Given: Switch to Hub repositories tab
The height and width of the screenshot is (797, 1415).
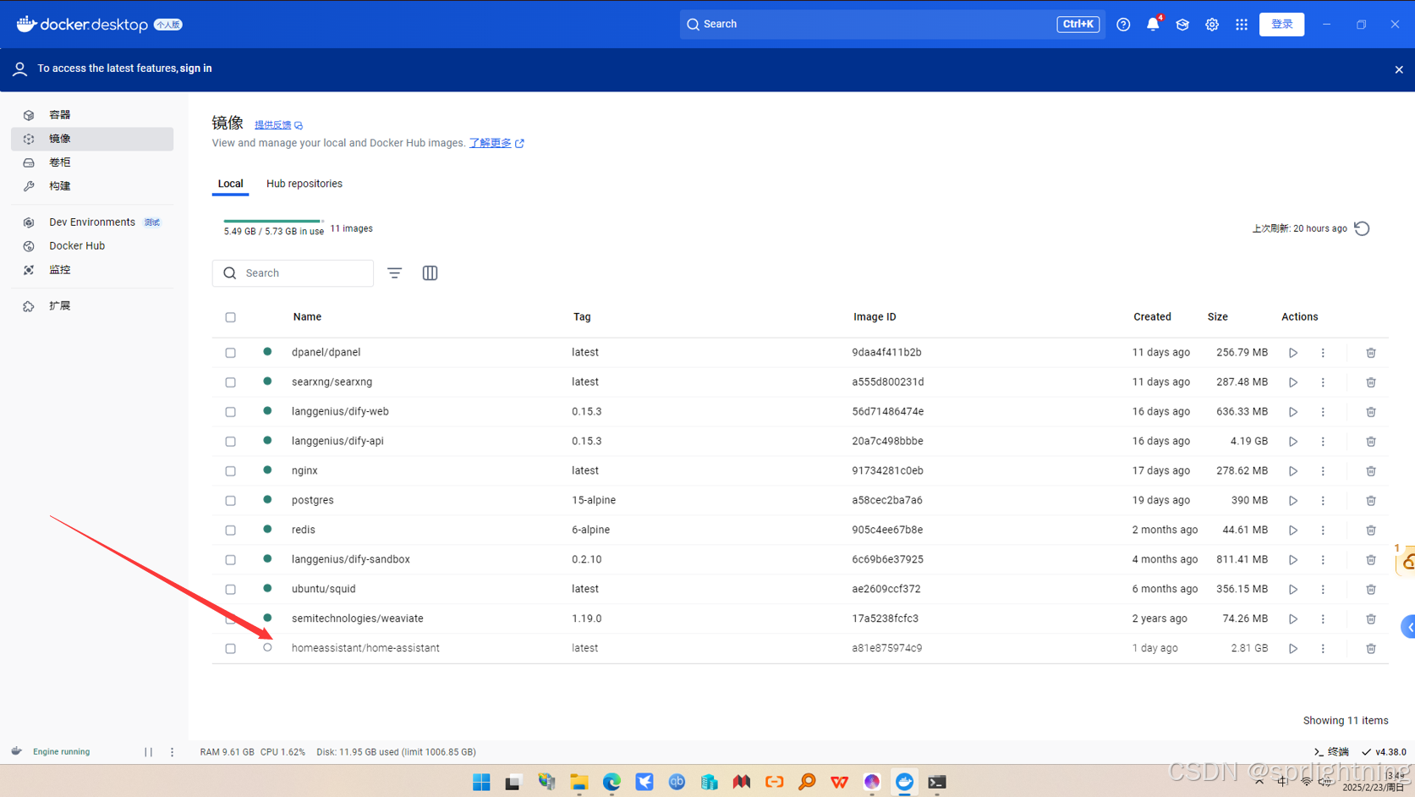Looking at the screenshot, I should tap(304, 184).
